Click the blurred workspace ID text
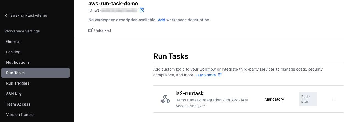 [x=119, y=10]
